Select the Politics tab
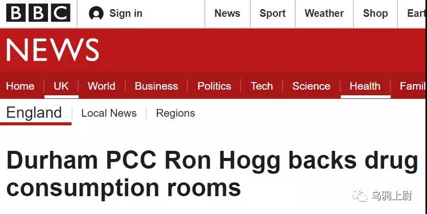 click(215, 86)
